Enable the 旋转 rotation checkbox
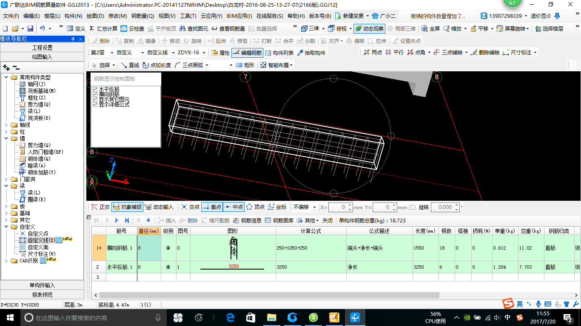The width and height of the screenshot is (581, 326). (x=413, y=207)
